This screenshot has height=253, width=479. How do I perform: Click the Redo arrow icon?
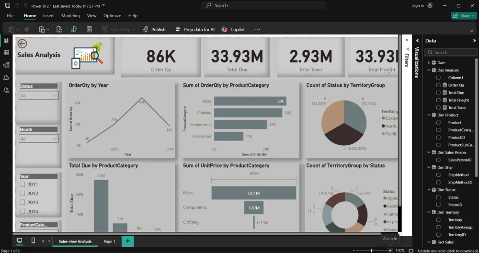click(x=26, y=5)
